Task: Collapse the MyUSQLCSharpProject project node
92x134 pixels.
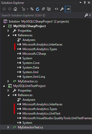Action: click(x=4, y=26)
